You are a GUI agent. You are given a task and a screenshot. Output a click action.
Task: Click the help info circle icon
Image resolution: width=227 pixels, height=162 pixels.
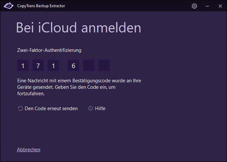(90, 109)
